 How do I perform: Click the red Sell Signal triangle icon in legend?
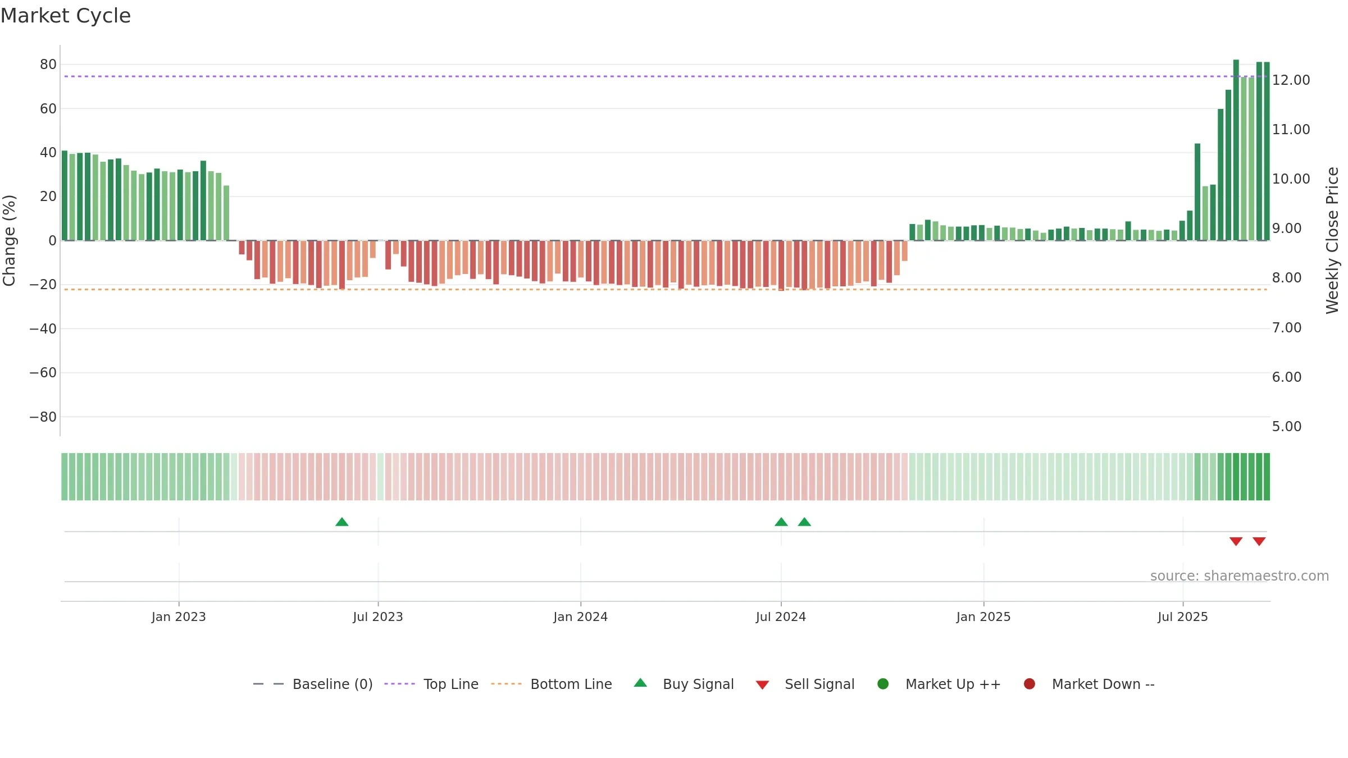762,685
